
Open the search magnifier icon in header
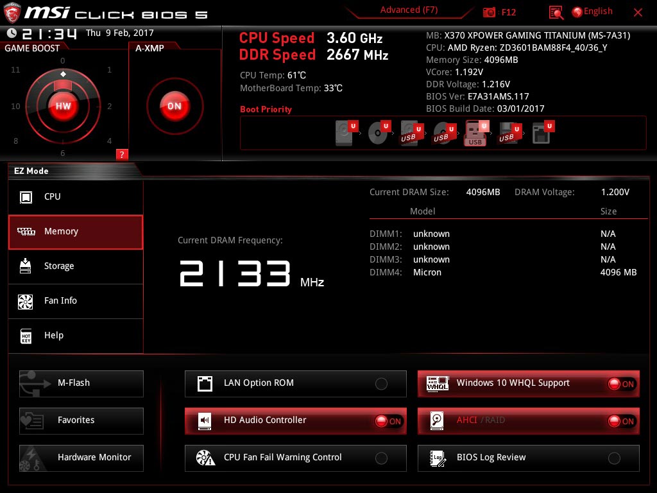tap(556, 12)
